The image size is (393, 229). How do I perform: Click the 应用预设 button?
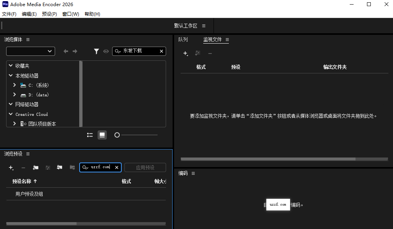(x=145, y=167)
